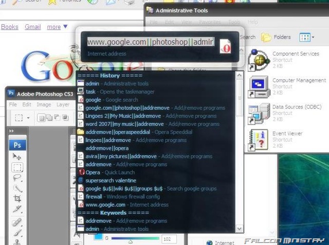Select the Move tool in Photoshop
Viewport: 329px width, 245px height.
[17, 156]
